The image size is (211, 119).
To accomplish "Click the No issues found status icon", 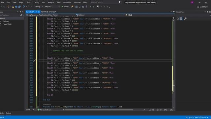I will (39, 110).
